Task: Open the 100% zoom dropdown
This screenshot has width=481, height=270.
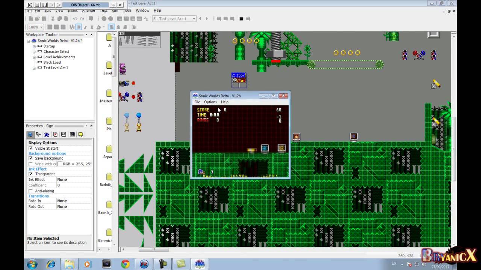Action: pyautogui.click(x=36, y=27)
